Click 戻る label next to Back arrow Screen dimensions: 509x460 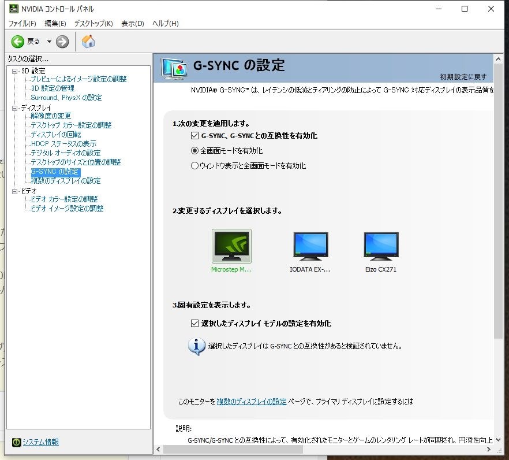click(33, 42)
